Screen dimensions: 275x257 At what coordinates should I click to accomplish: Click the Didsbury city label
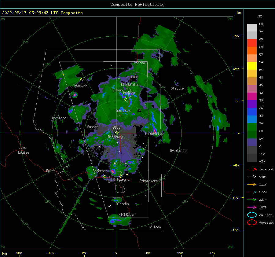(x=116, y=137)
